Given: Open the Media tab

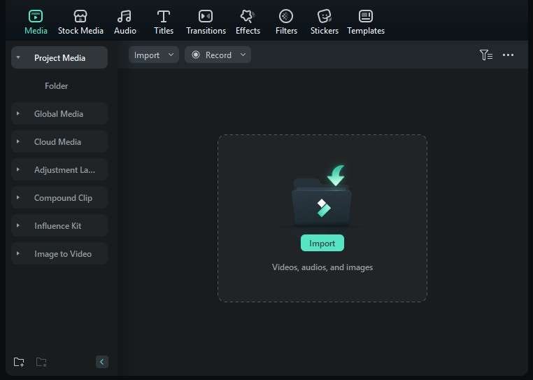Looking at the screenshot, I should [36, 22].
